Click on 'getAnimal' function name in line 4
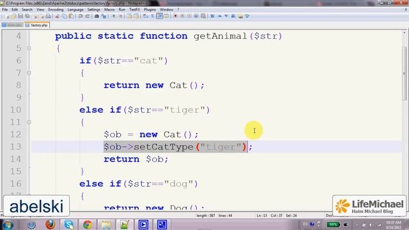The height and width of the screenshot is (230, 409). [220, 36]
